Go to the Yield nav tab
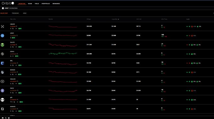Viewport: 214px width, 119px height. (37, 4)
